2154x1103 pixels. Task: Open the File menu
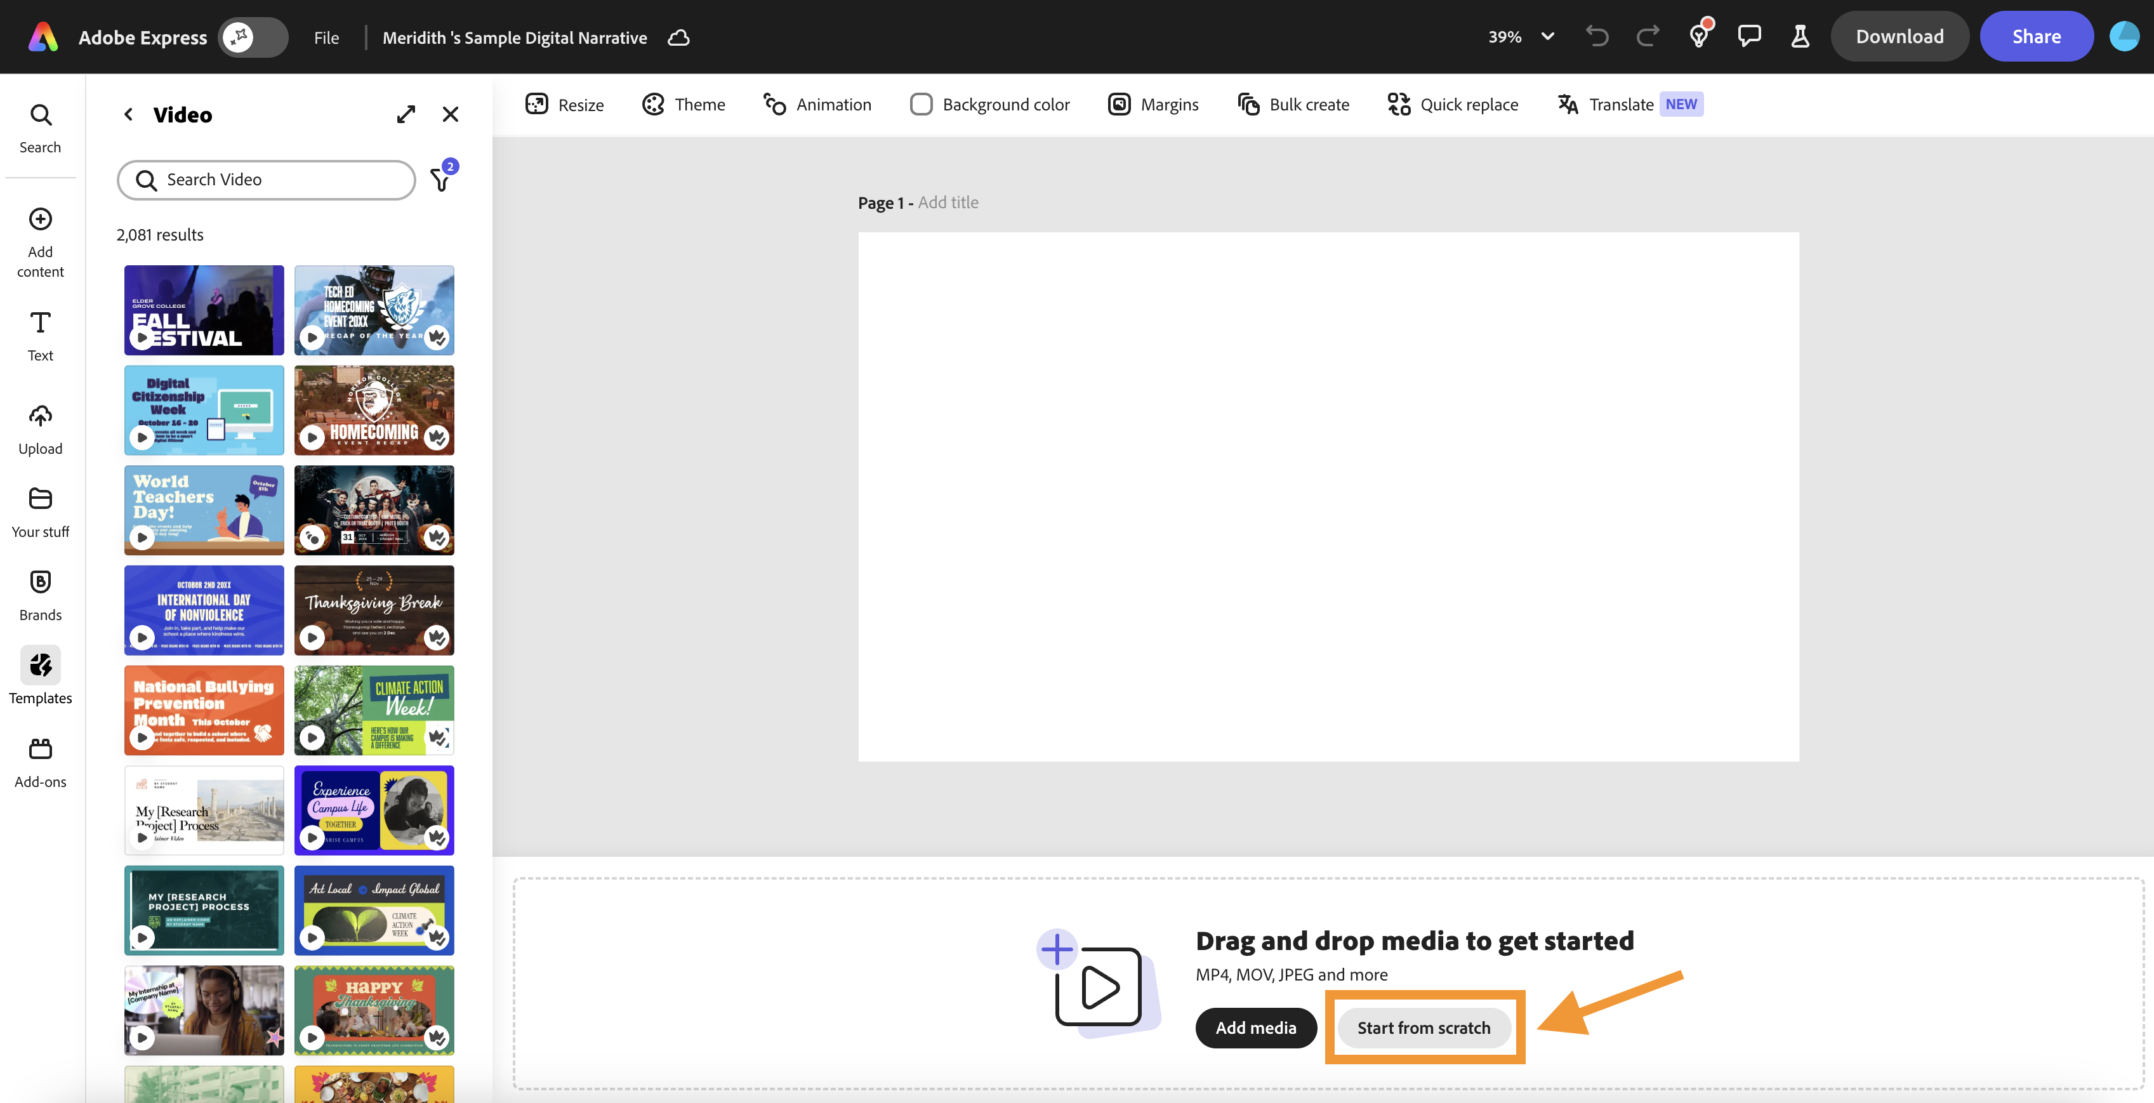[x=326, y=37]
